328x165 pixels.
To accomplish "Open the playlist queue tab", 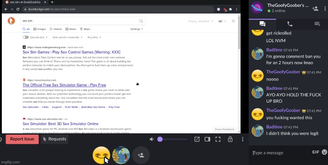I will 317,24.
